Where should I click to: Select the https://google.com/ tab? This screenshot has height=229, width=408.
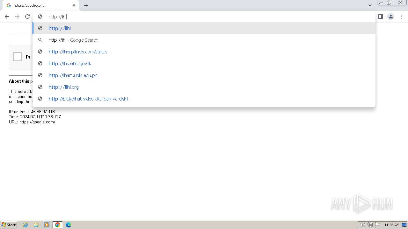coord(41,5)
